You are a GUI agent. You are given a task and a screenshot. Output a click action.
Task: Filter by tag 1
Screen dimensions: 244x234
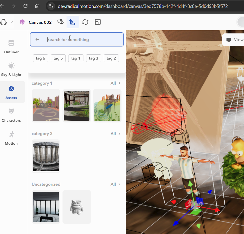click(76, 58)
